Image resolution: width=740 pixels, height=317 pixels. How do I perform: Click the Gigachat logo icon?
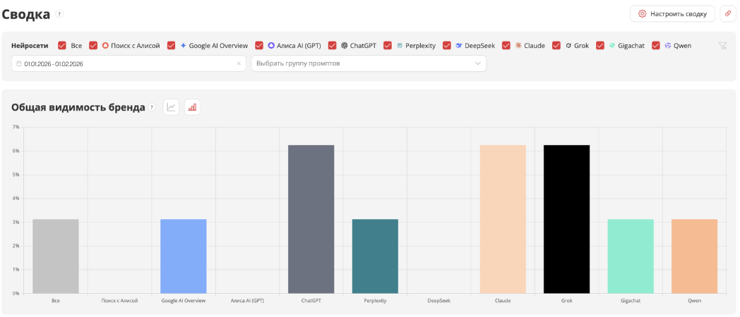(612, 46)
